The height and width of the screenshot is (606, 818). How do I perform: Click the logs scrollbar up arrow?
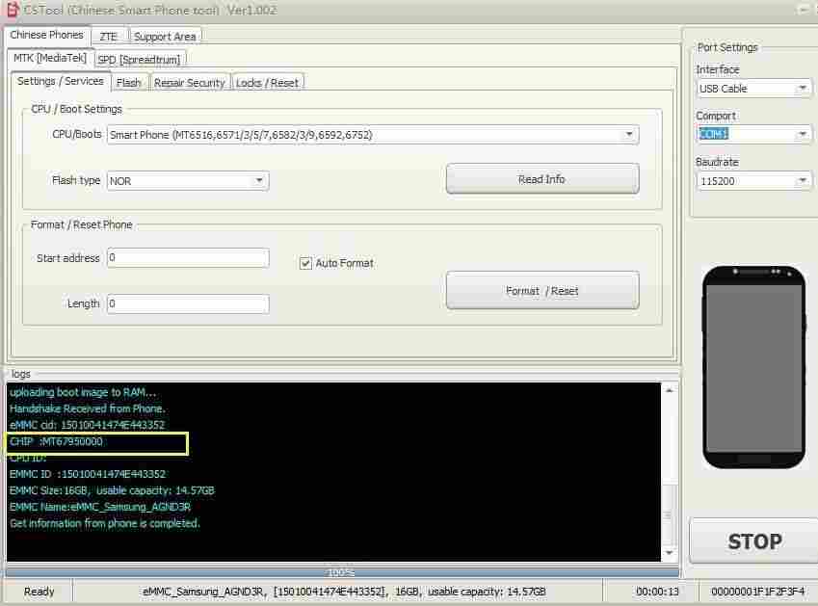tap(670, 390)
